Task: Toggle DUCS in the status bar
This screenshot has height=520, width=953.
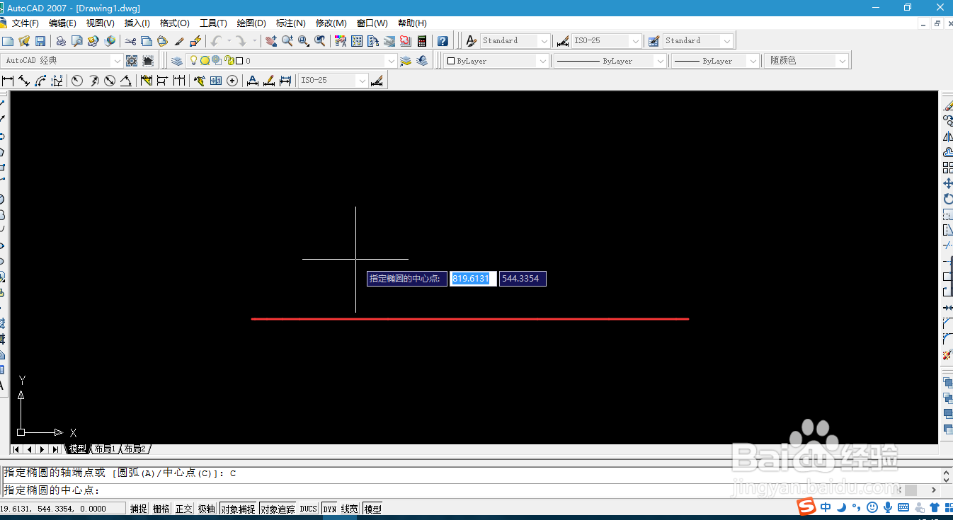Action: pos(309,509)
